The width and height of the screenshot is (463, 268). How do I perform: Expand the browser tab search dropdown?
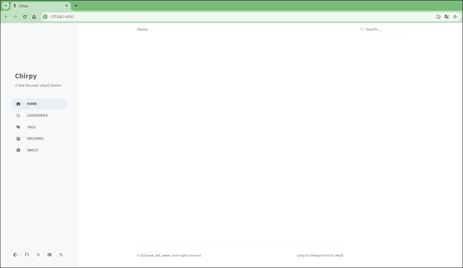coord(5,6)
